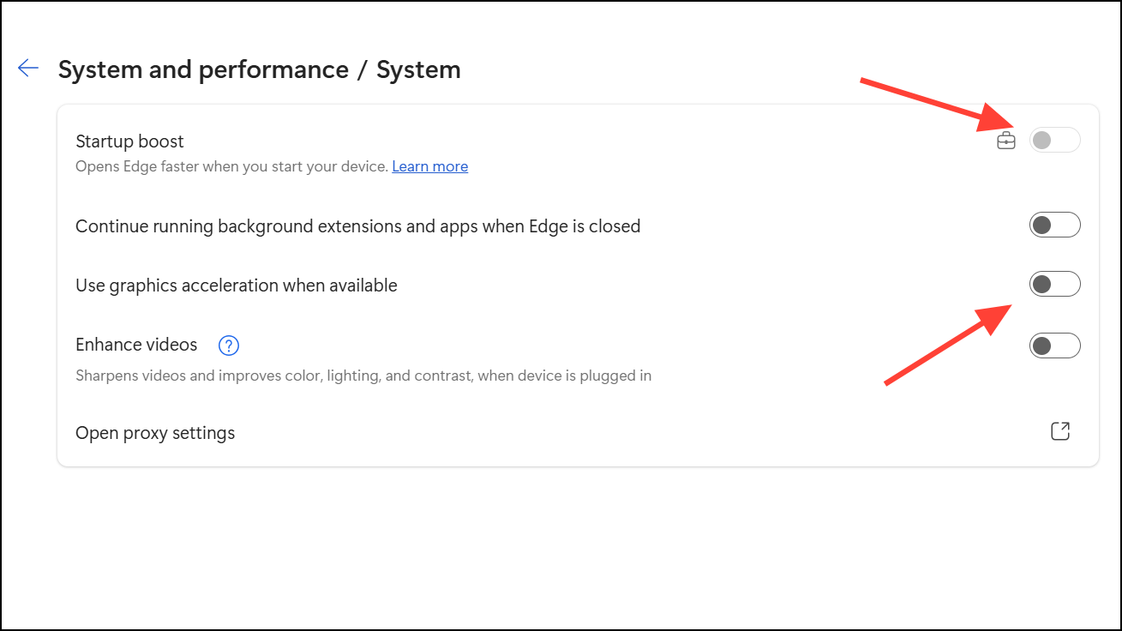Screen dimensions: 1122x631
Task: Go back using the blue back arrow
Action: click(x=28, y=69)
